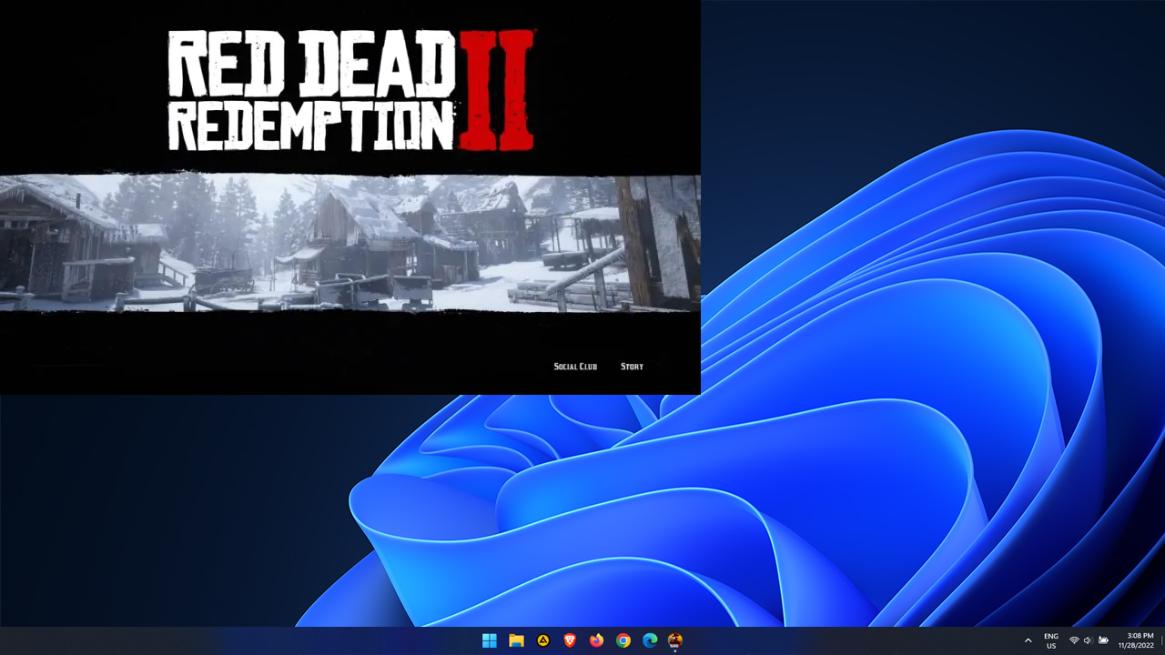1165x655 pixels.
Task: Click the snowy town game scene
Action: click(x=350, y=242)
